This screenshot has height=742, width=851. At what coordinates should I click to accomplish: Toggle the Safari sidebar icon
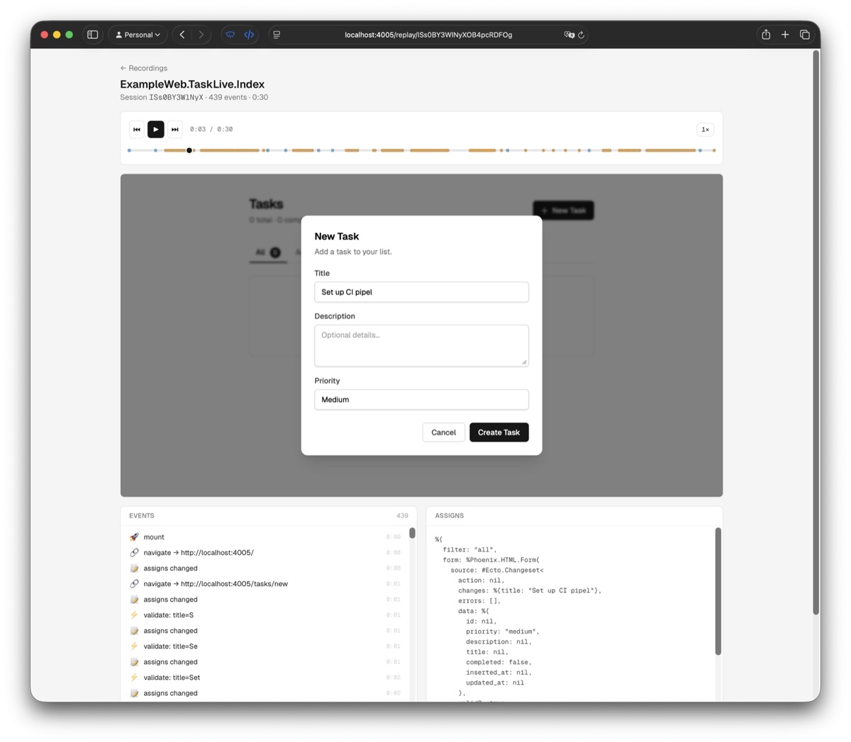92,35
